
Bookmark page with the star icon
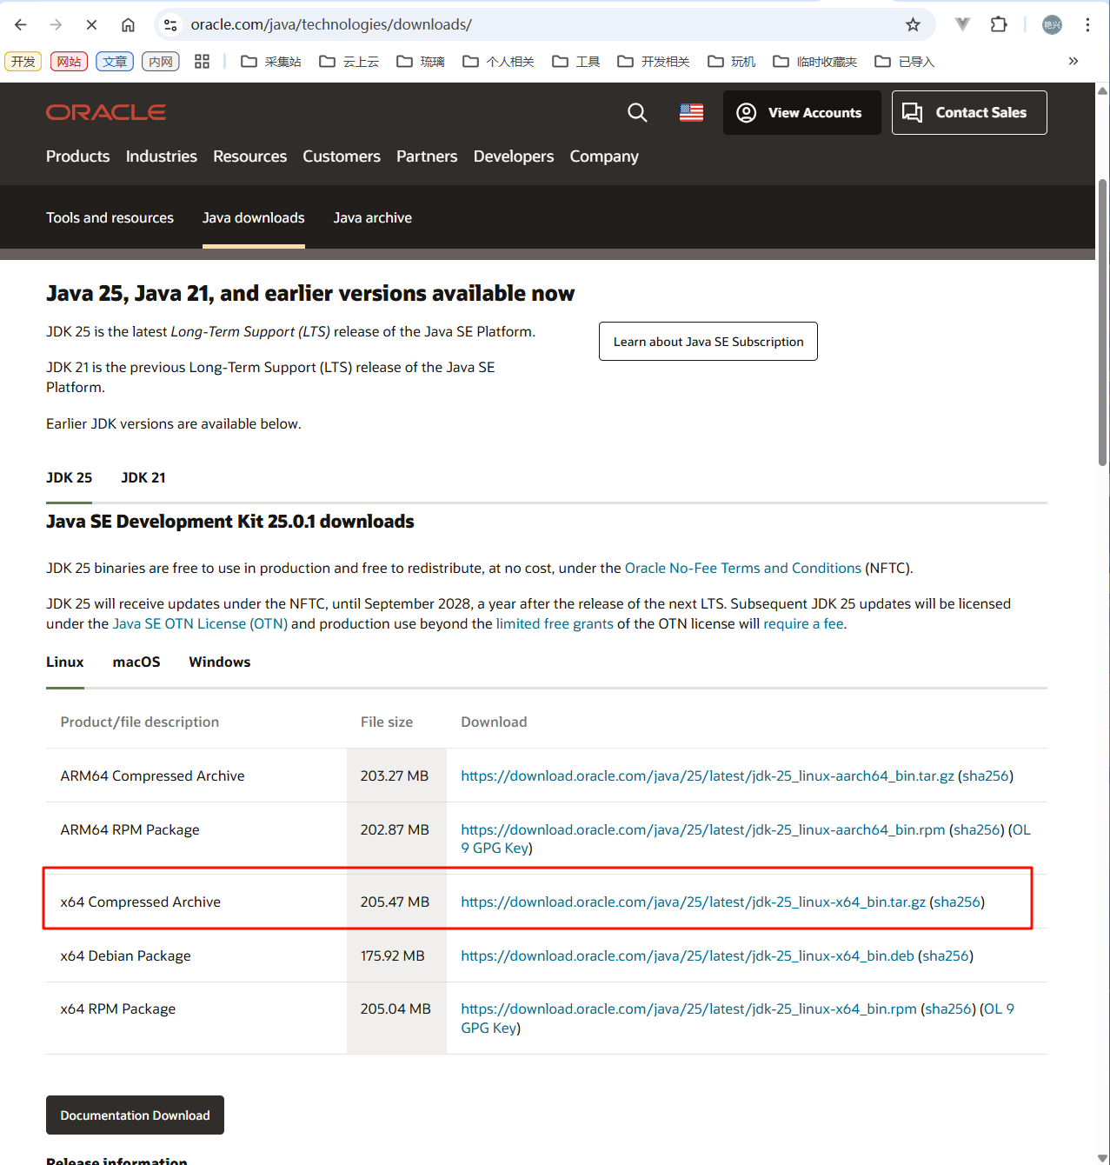pos(913,25)
